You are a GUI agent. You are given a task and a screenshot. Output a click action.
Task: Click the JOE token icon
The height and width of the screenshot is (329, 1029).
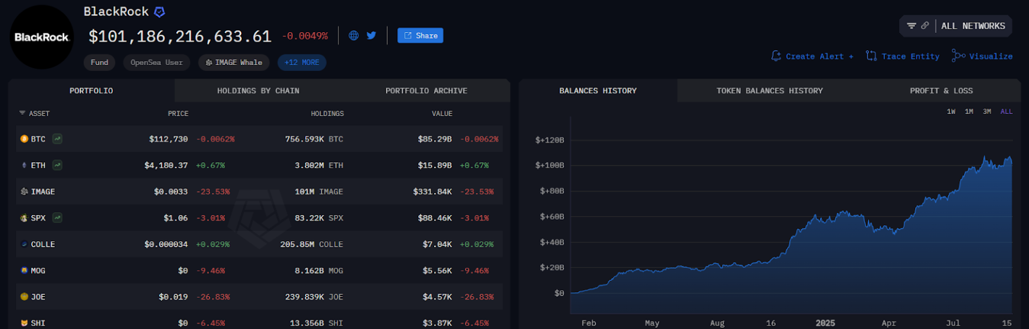(x=24, y=297)
